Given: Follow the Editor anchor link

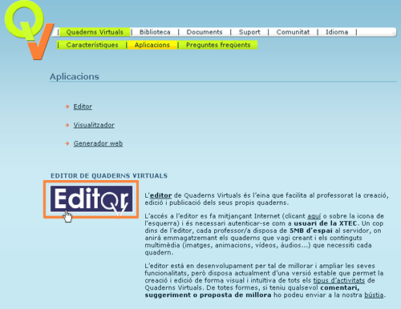Looking at the screenshot, I should tap(83, 106).
